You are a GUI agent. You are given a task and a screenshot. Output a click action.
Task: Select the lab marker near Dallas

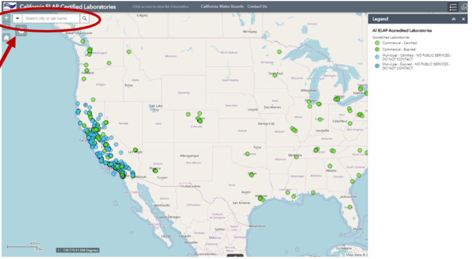point(252,175)
